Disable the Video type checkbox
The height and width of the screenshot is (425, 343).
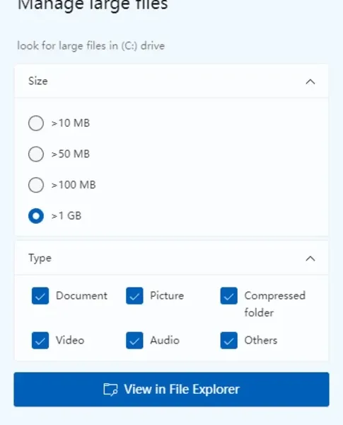[40, 341]
